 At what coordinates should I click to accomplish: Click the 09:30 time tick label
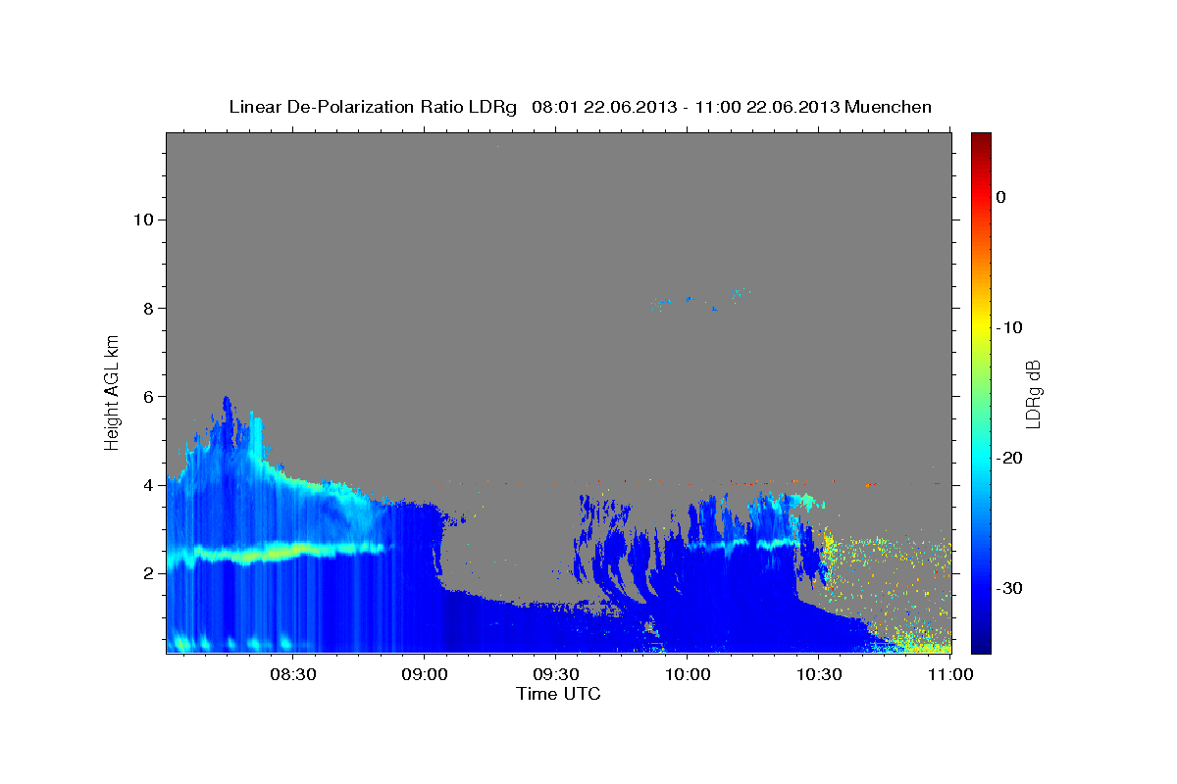point(555,674)
